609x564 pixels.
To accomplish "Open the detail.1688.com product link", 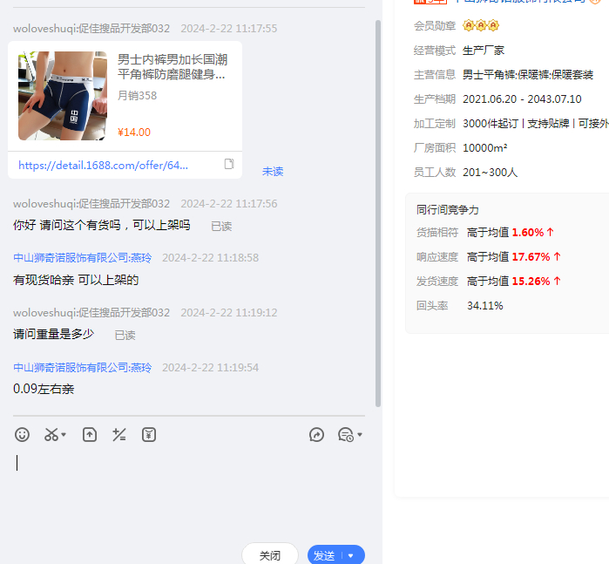I will coord(103,165).
